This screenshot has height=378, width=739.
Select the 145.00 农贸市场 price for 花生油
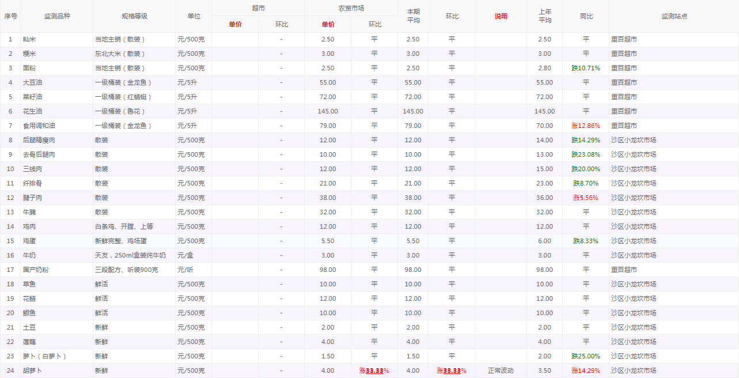(328, 111)
